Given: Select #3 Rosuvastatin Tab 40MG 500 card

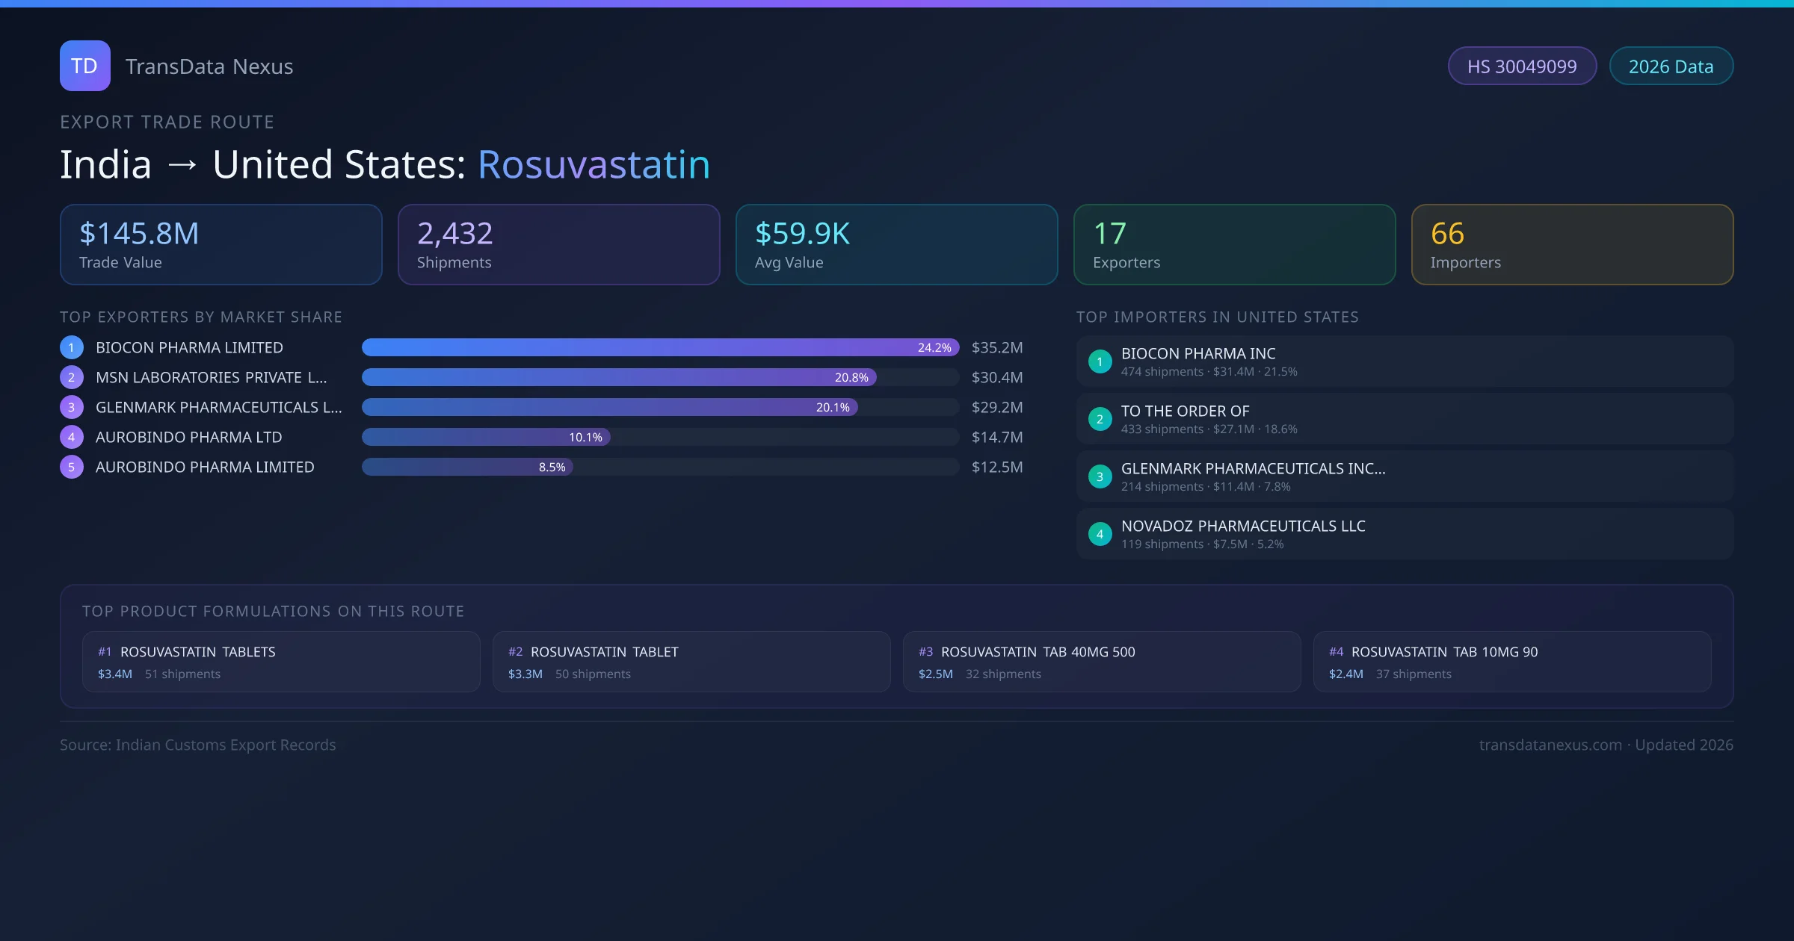Looking at the screenshot, I should click(x=1101, y=662).
